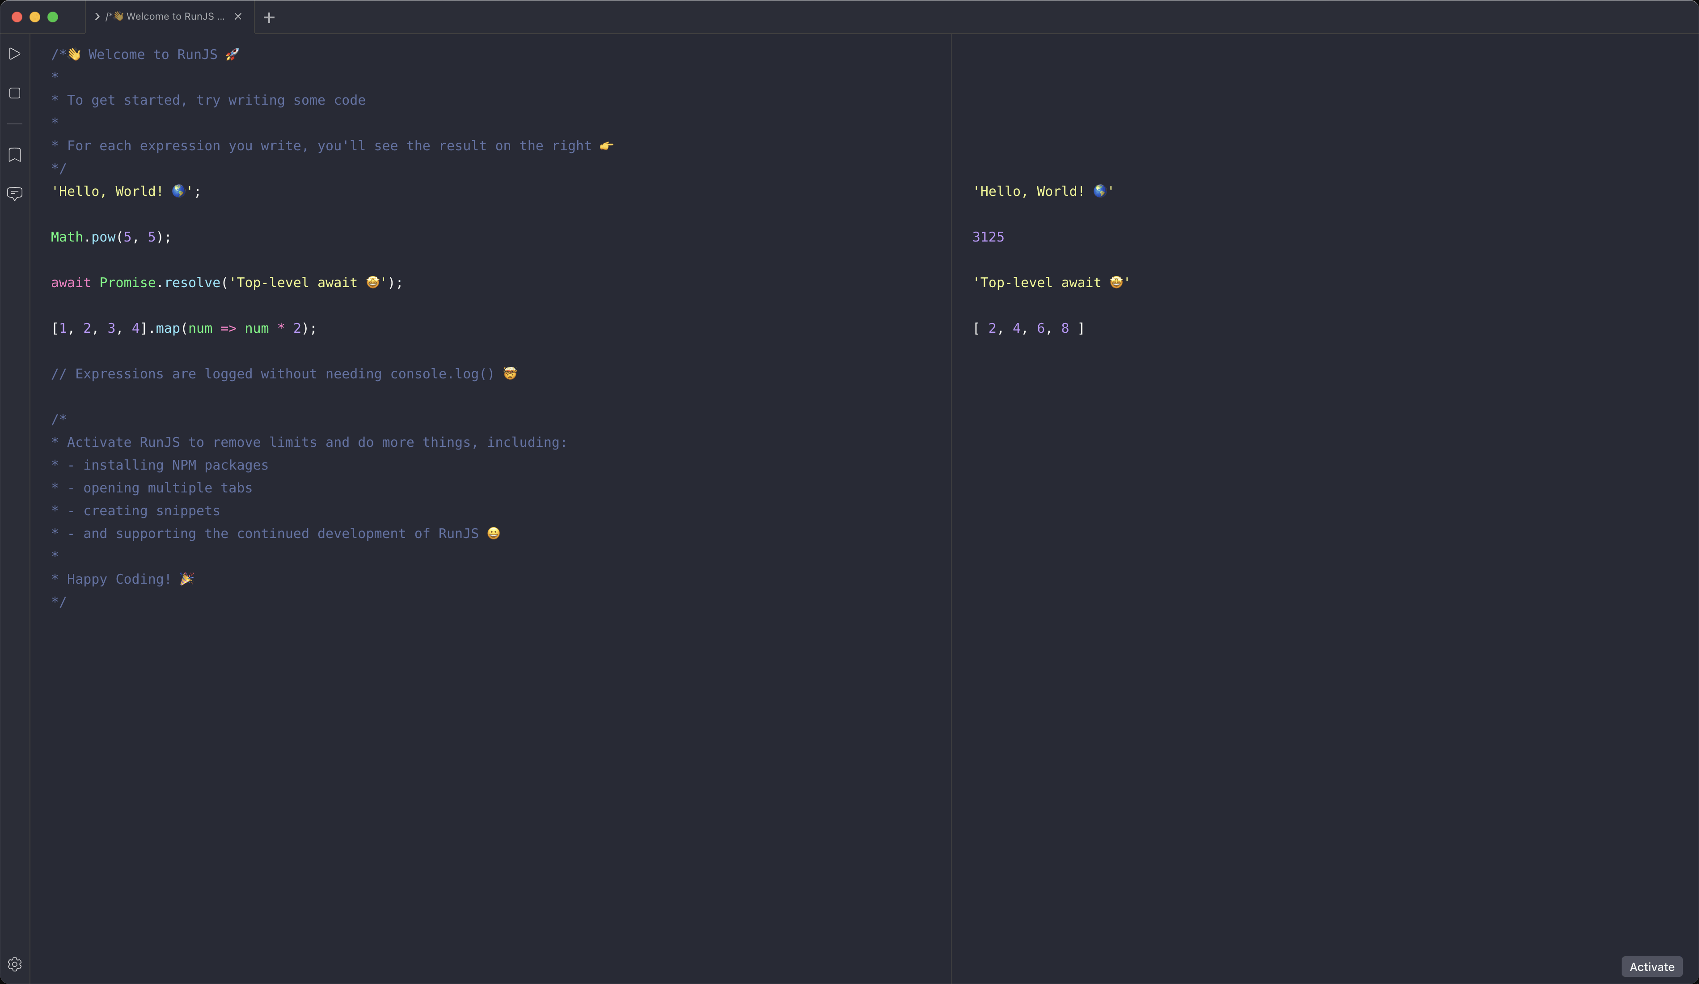The image size is (1699, 984).
Task: Close the Welcome to RunJS tab
Action: tap(238, 17)
